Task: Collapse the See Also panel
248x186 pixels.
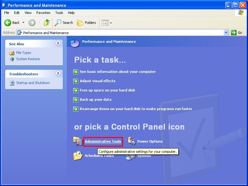Action: pos(58,43)
